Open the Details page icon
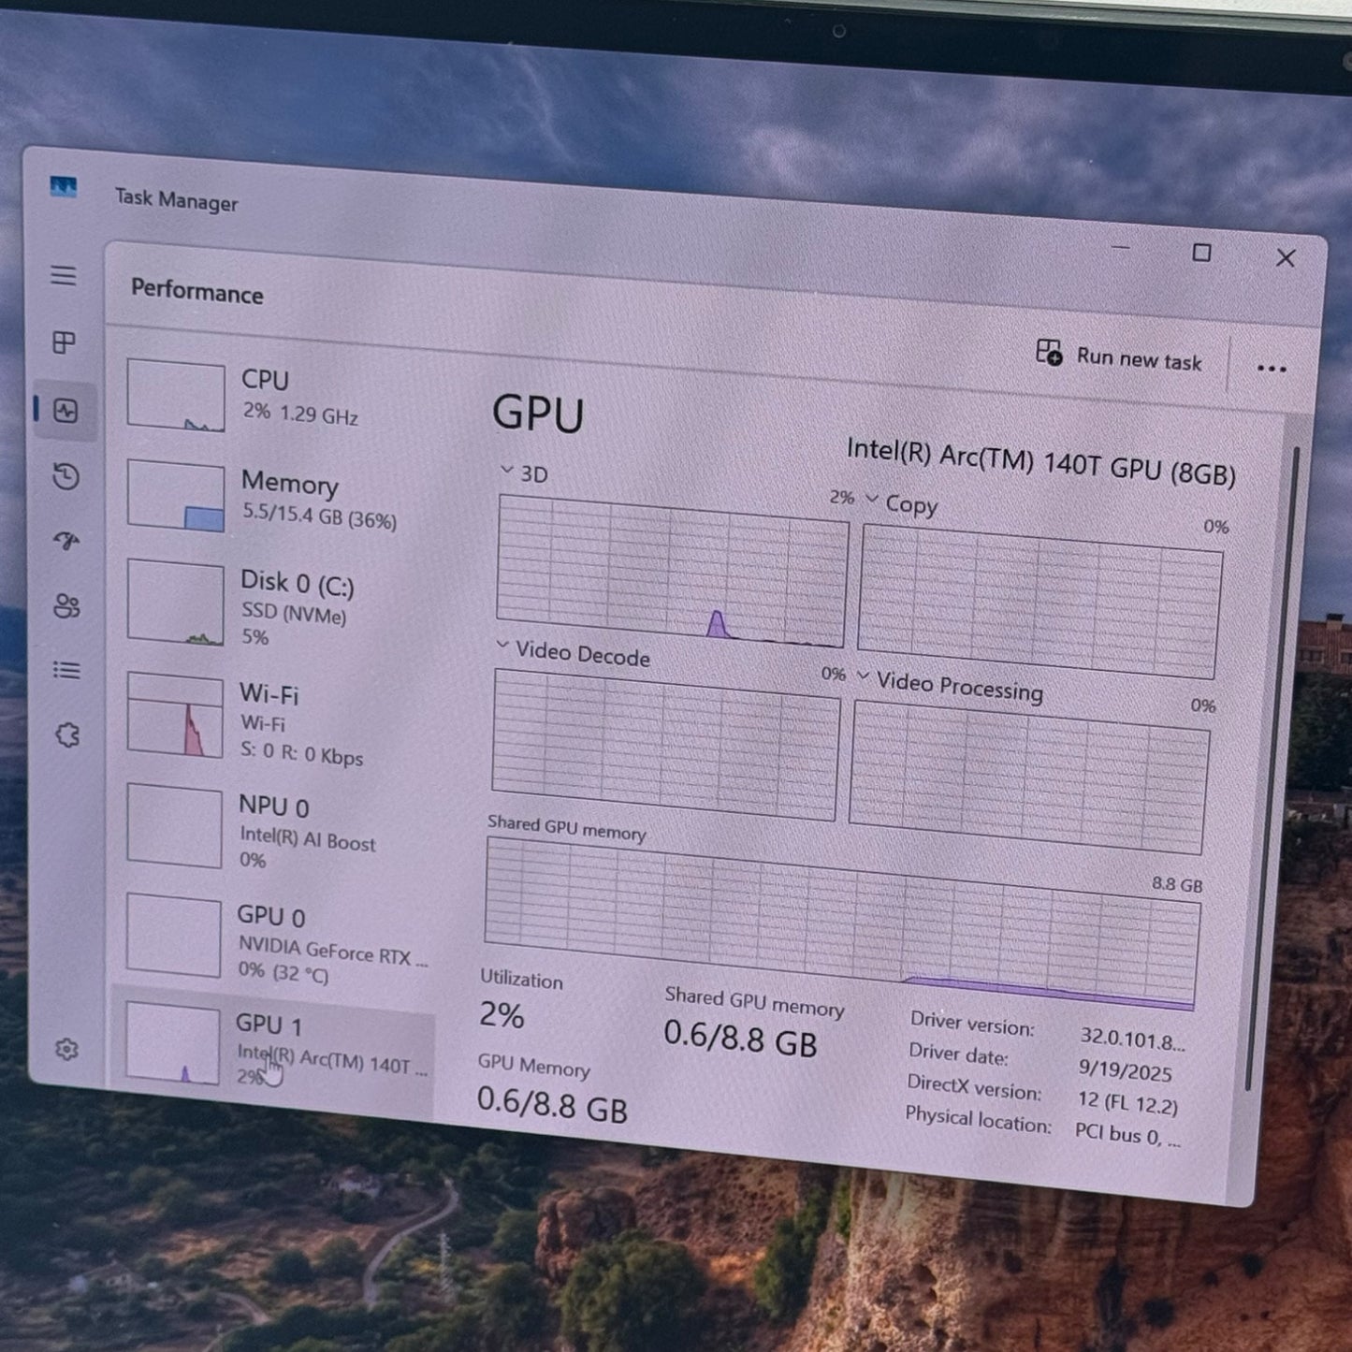Image resolution: width=1352 pixels, height=1352 pixels. (x=66, y=670)
